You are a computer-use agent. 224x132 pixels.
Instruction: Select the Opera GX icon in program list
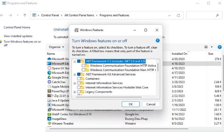click(x=49, y=68)
